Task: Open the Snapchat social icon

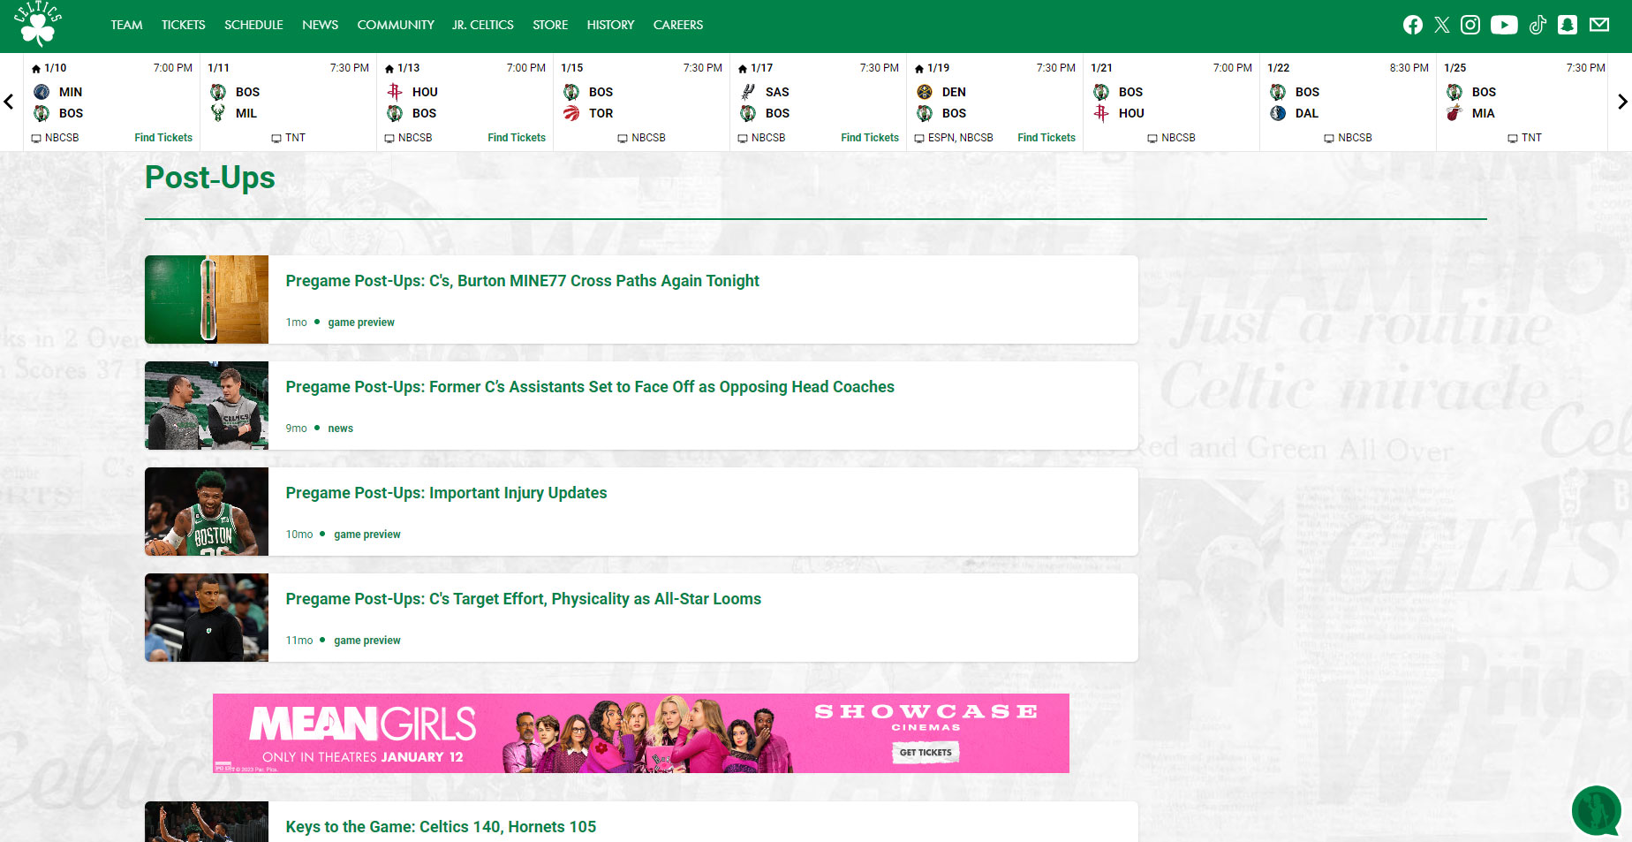Action: [x=1568, y=25]
